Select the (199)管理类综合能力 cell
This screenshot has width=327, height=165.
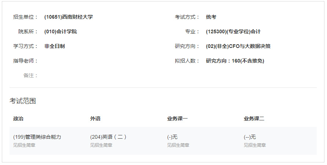pos(37,137)
